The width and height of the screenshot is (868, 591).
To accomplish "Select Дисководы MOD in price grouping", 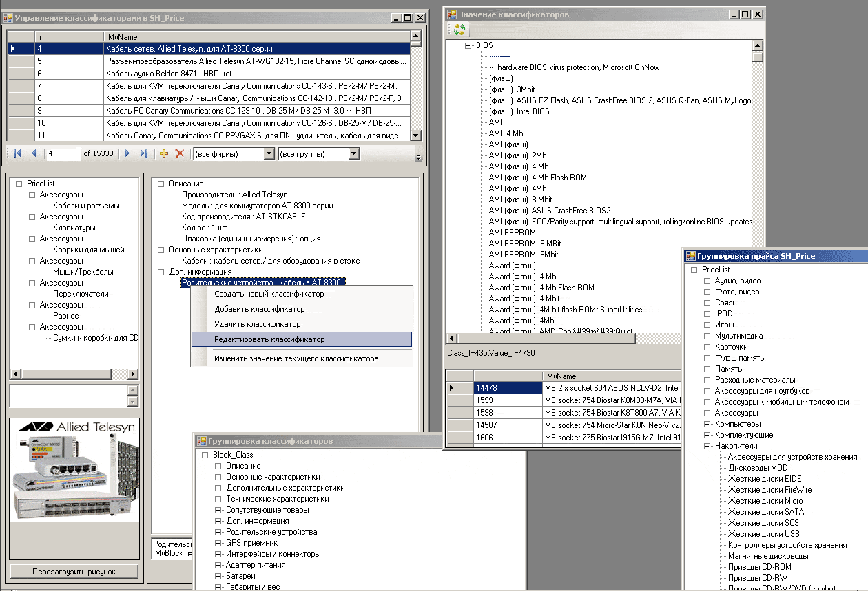I will click(x=758, y=468).
